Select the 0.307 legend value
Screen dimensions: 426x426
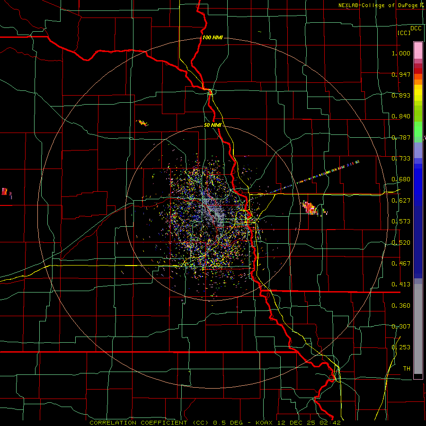pyautogui.click(x=401, y=327)
